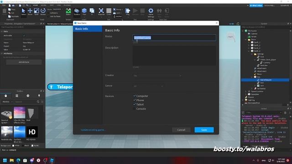Click the Group tool
292x164 pixels.
tap(118, 10)
